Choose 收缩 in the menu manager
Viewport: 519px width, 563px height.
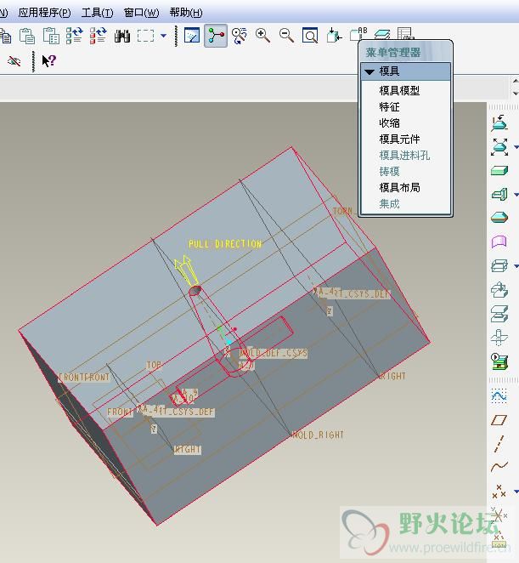click(389, 122)
